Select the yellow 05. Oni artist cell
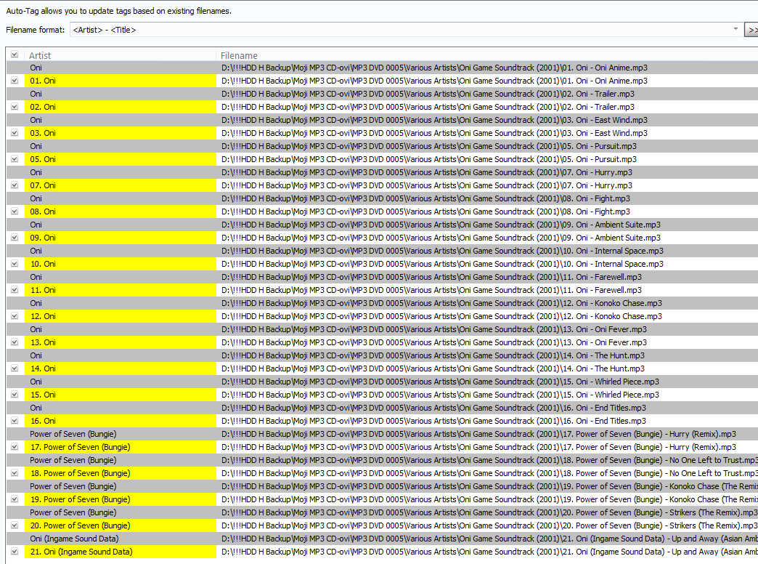This screenshot has width=758, height=564. tap(121, 159)
